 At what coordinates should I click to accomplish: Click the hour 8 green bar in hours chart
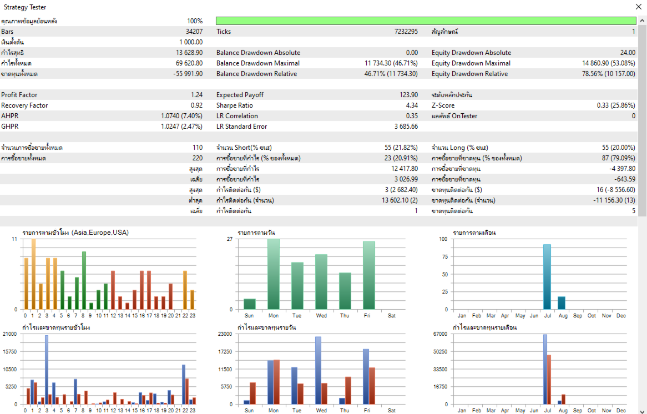coord(84,280)
